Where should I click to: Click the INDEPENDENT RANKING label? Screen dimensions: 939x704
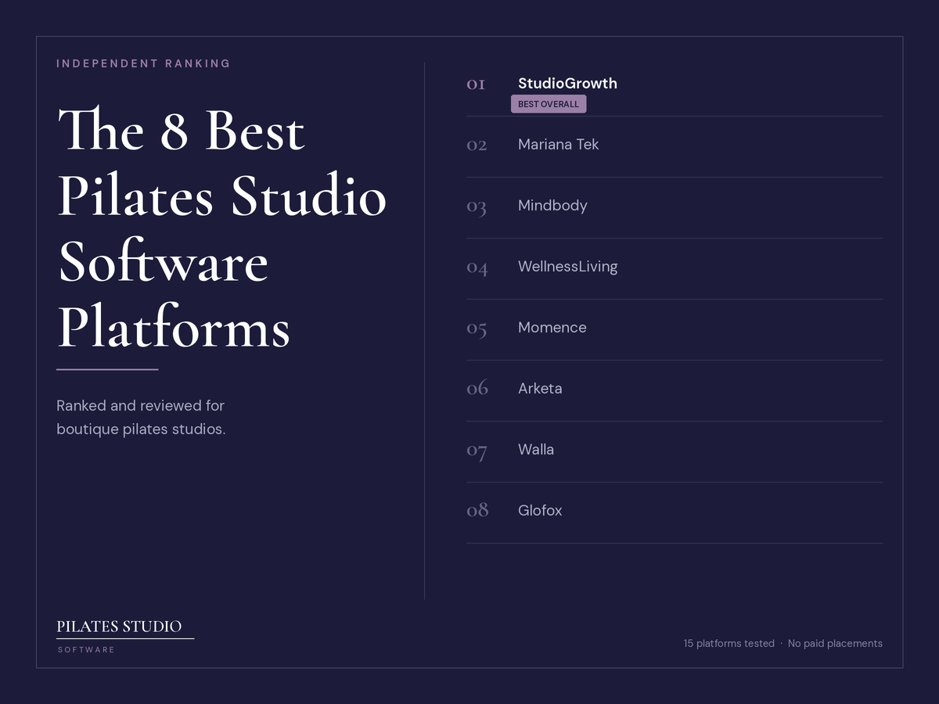tap(143, 63)
